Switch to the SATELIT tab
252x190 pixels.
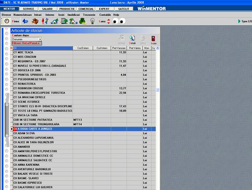click(x=124, y=9)
